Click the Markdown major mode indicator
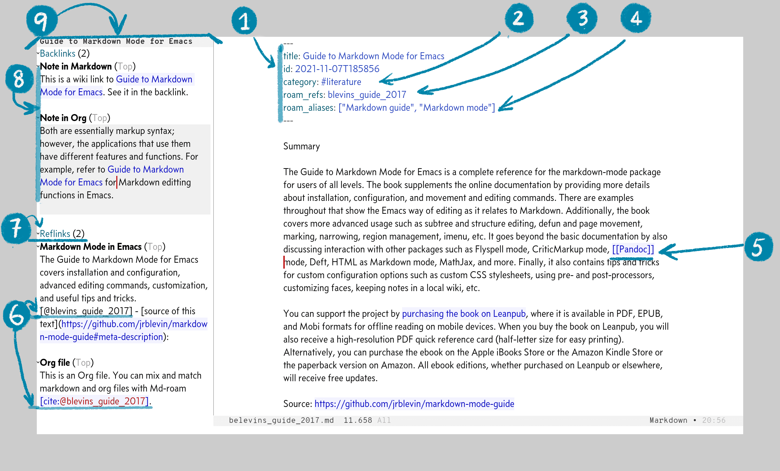Screen dimensions: 780x471 tap(668, 421)
